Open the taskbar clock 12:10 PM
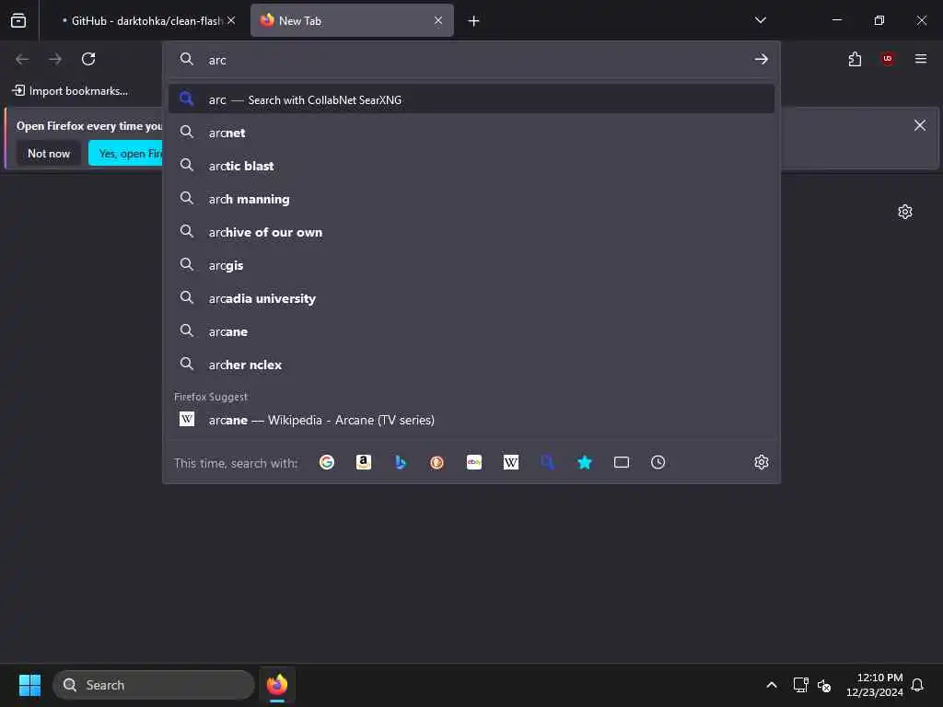Viewport: 943px width, 707px height. [875, 685]
